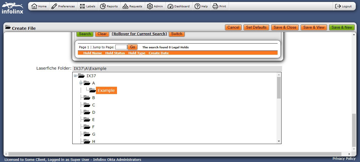Open the Dashboard gauge icon
This screenshot has height=162, width=360.
170,6
